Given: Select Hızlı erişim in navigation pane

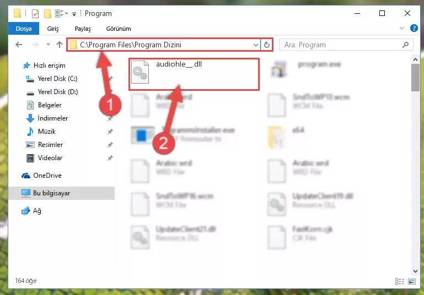Looking at the screenshot, I should [49, 65].
